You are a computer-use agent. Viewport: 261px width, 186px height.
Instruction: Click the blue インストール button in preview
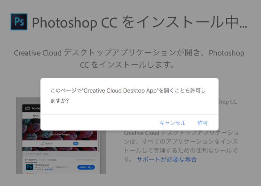pos(84,167)
